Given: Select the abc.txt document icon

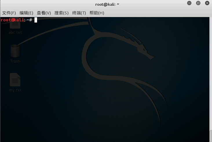Looking at the screenshot, I should pyautogui.click(x=15, y=25).
